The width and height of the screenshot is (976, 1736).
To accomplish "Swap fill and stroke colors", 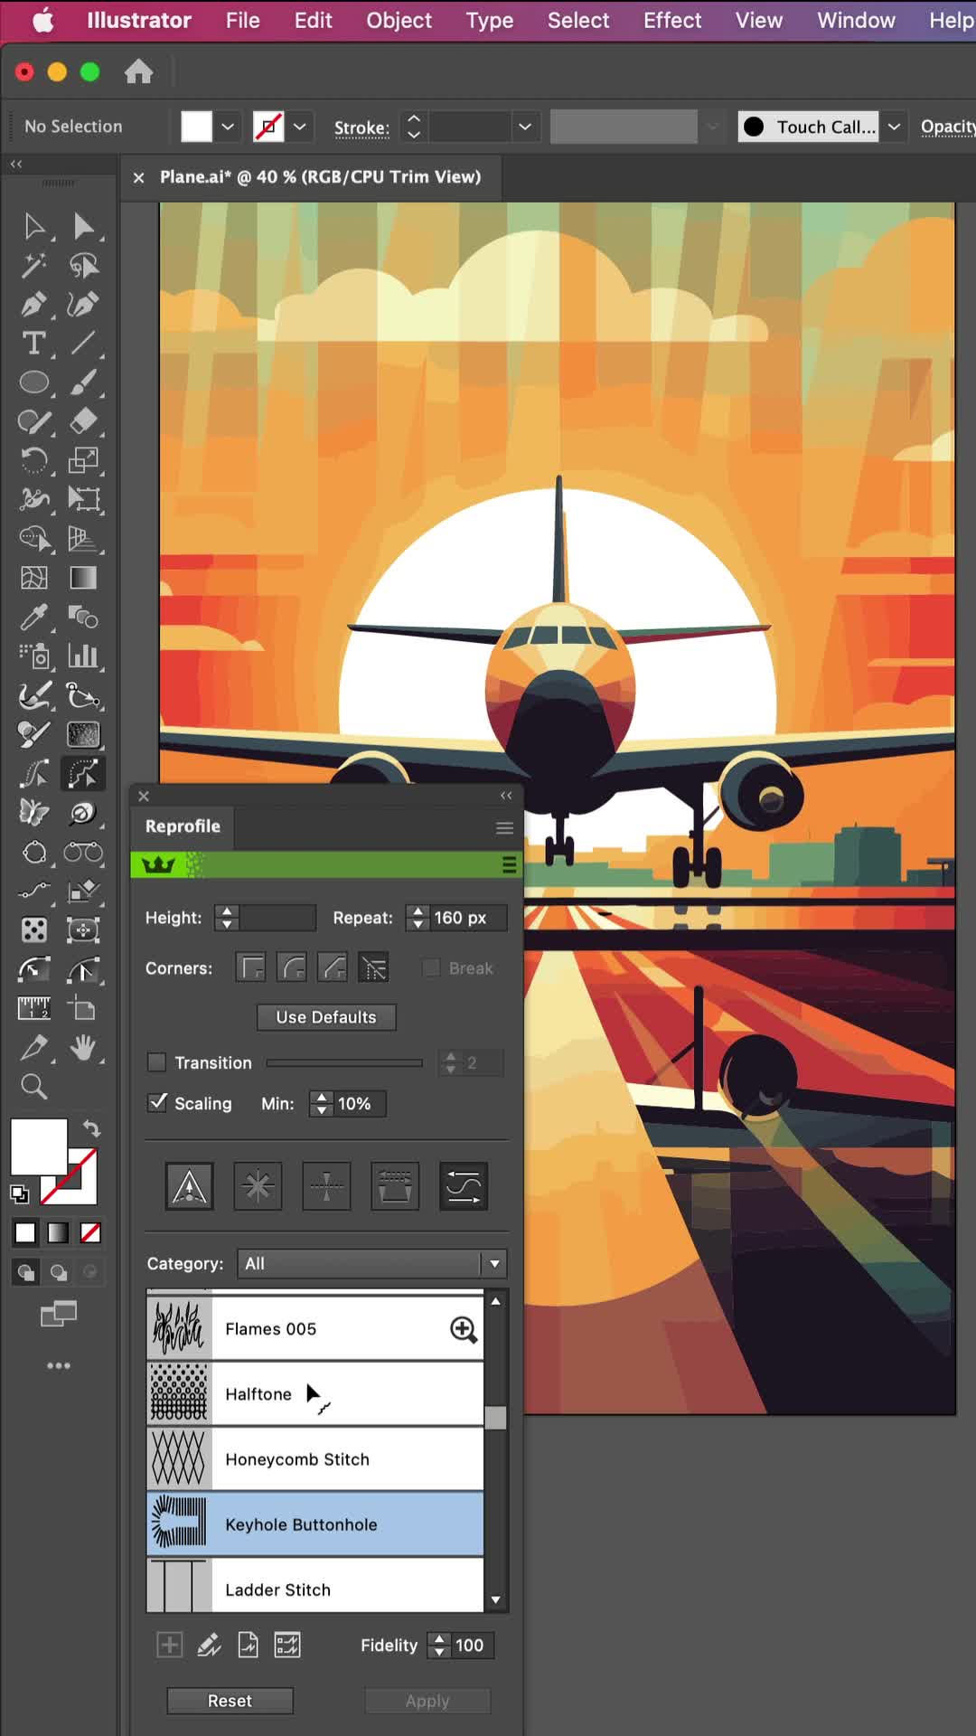I will [x=91, y=1128].
